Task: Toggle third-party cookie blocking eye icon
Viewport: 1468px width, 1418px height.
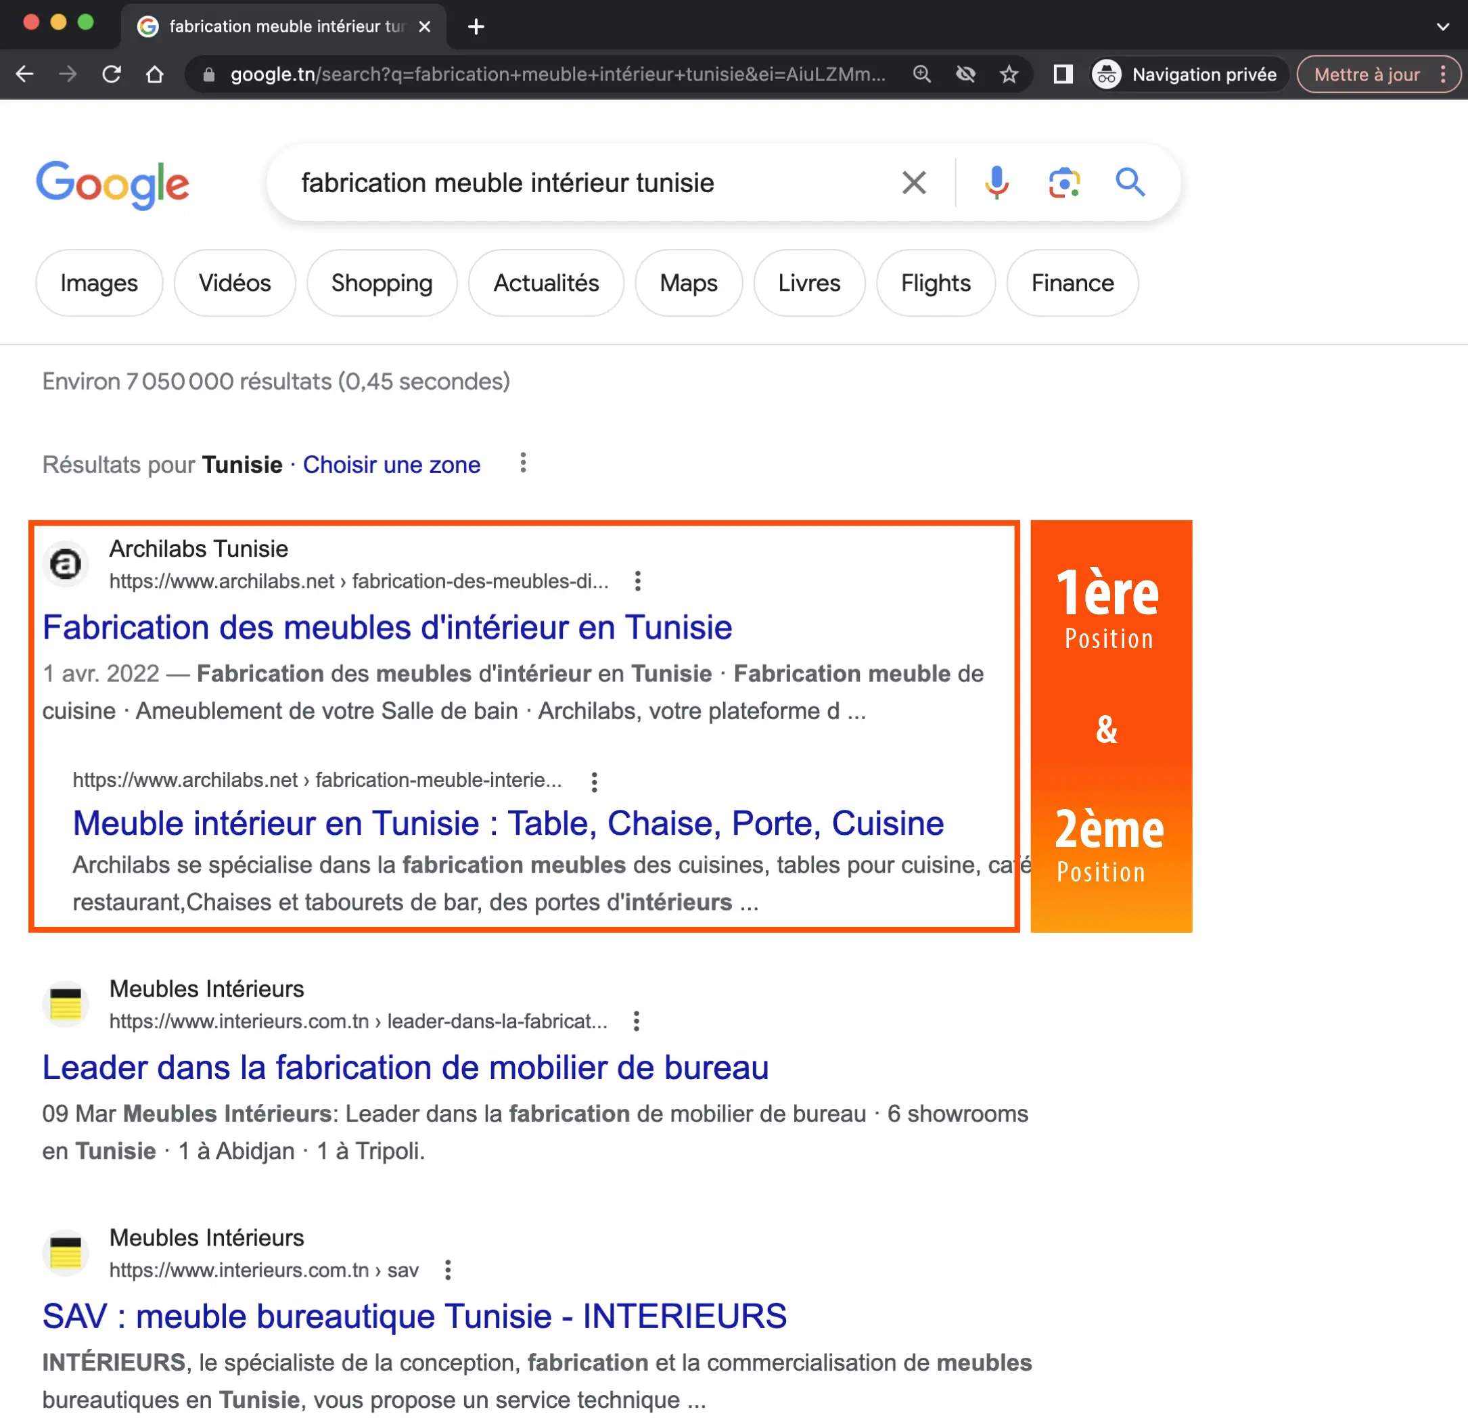Action: [965, 74]
